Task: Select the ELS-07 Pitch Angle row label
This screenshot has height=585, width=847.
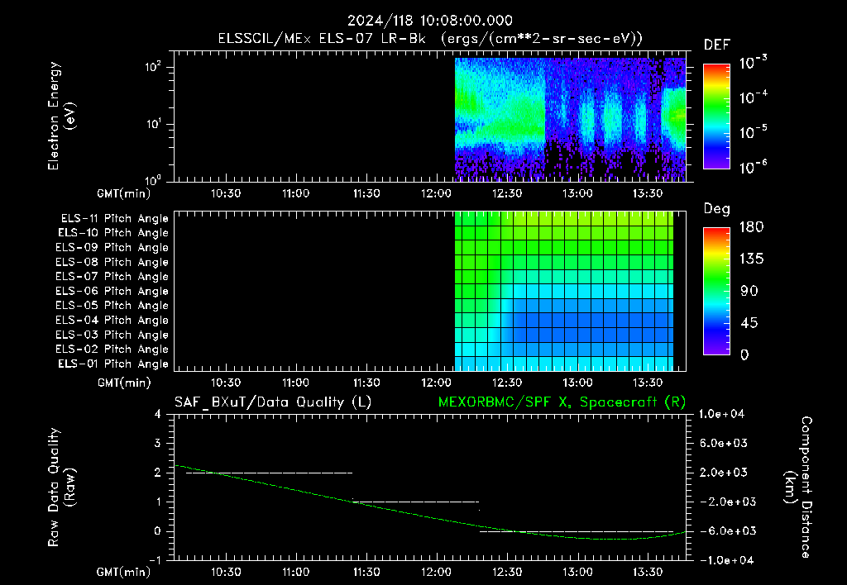Action: point(112,276)
